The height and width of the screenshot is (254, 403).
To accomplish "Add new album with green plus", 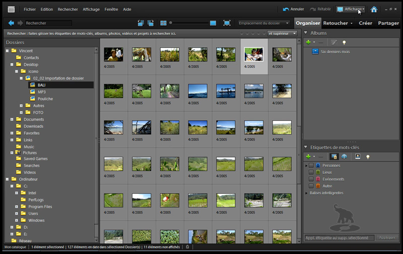I will coord(308,42).
